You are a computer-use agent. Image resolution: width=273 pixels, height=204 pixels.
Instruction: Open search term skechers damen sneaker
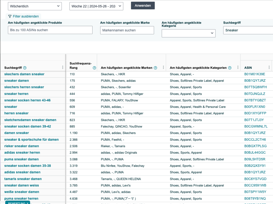point(24,74)
